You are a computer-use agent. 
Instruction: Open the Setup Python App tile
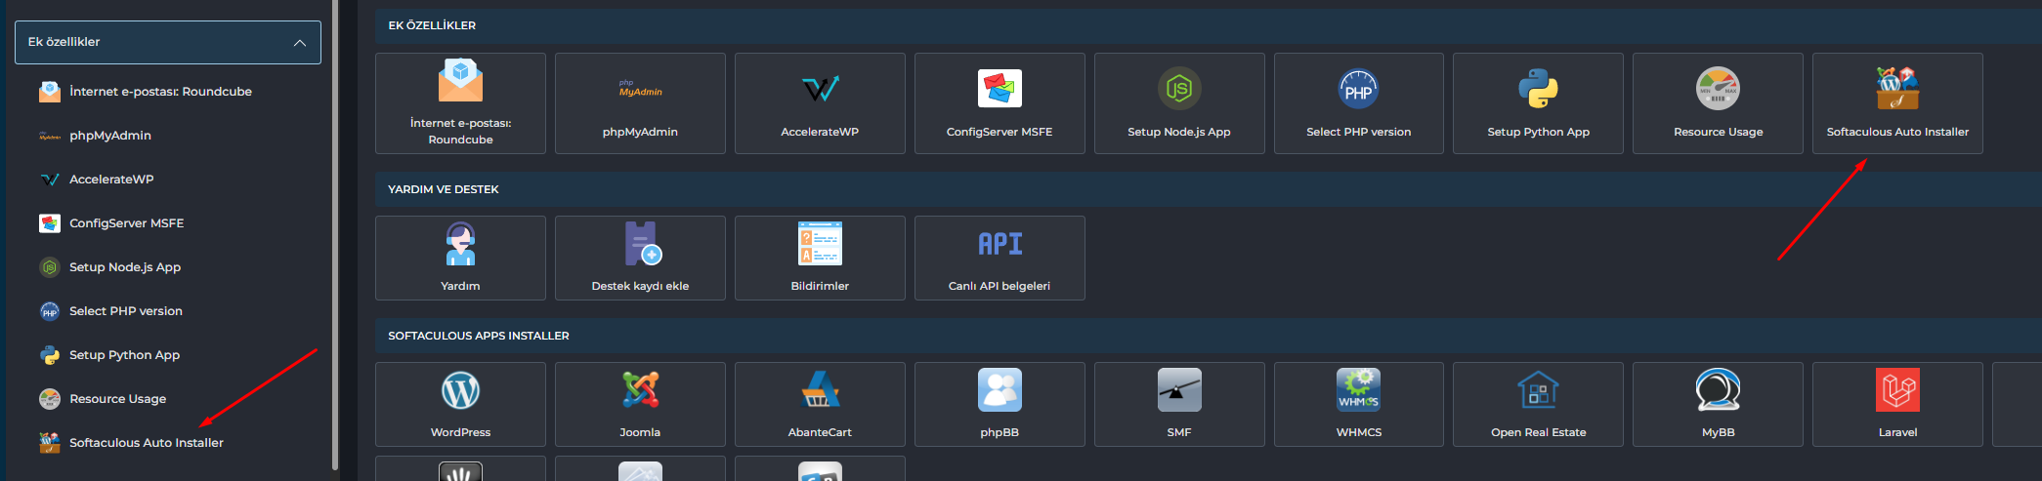click(x=1538, y=103)
